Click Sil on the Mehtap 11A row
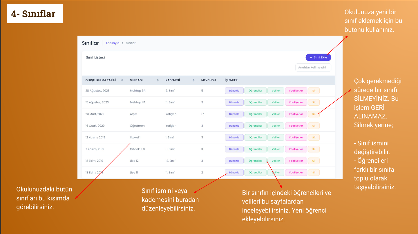Viewport: 418px width, 234px height. pos(314,102)
